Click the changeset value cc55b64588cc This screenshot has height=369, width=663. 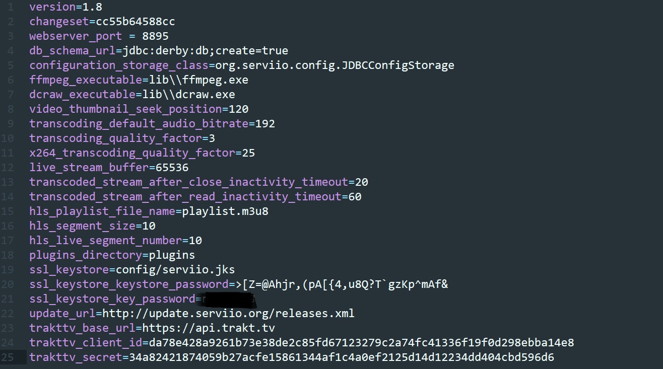[x=136, y=22]
